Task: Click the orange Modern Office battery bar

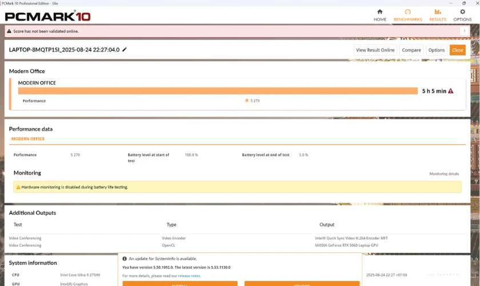Action: [218, 91]
